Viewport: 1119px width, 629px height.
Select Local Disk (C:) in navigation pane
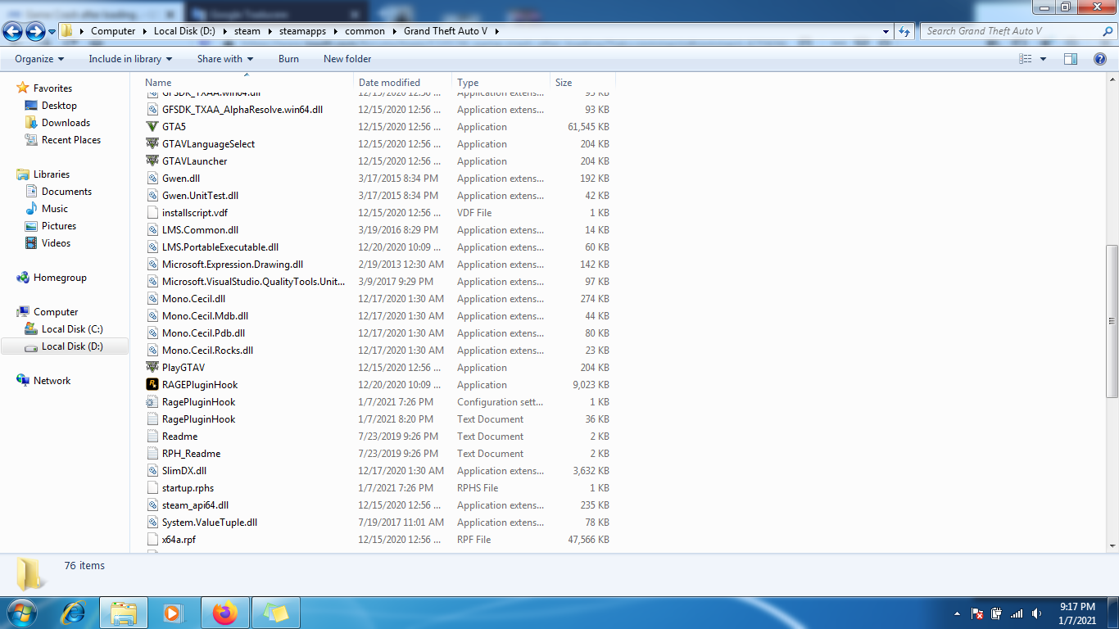click(72, 329)
